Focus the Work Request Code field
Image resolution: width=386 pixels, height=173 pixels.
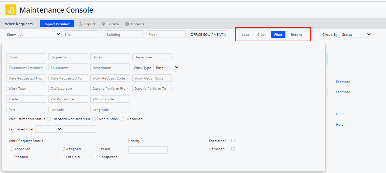click(x=110, y=78)
